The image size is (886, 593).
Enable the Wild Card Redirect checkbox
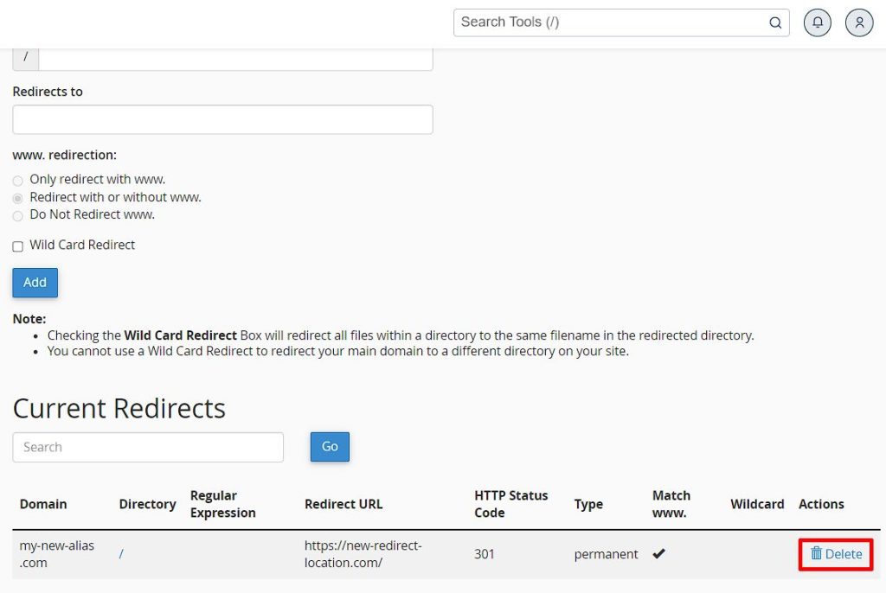coord(18,246)
